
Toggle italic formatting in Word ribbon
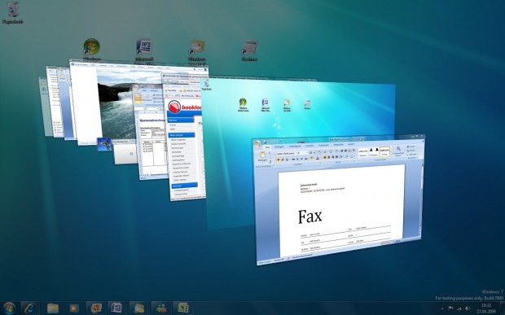click(x=283, y=160)
